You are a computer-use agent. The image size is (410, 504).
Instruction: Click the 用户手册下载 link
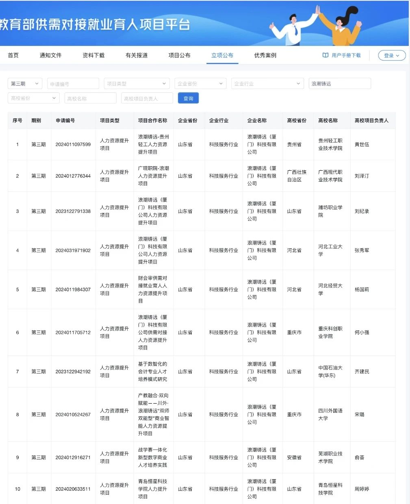346,55
